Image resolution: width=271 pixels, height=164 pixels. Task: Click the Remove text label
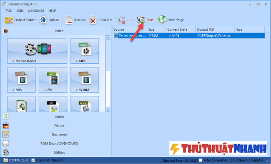click(x=80, y=20)
